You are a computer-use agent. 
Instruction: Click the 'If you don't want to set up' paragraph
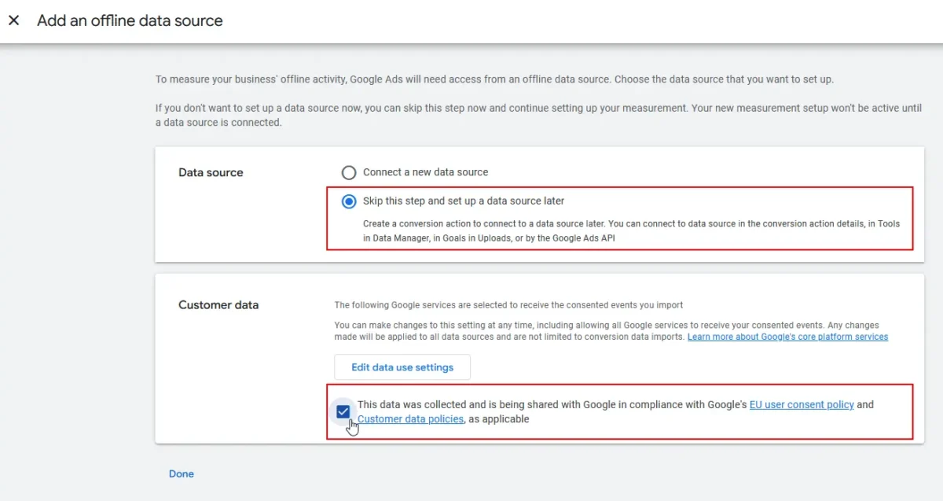tap(538, 115)
